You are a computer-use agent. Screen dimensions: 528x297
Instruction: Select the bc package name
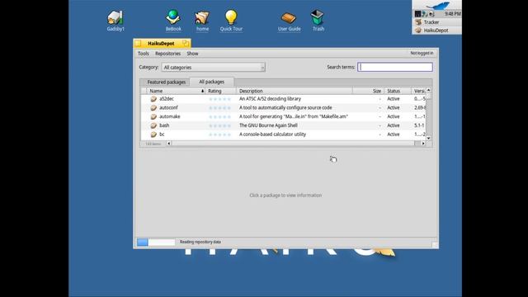pyautogui.click(x=162, y=134)
